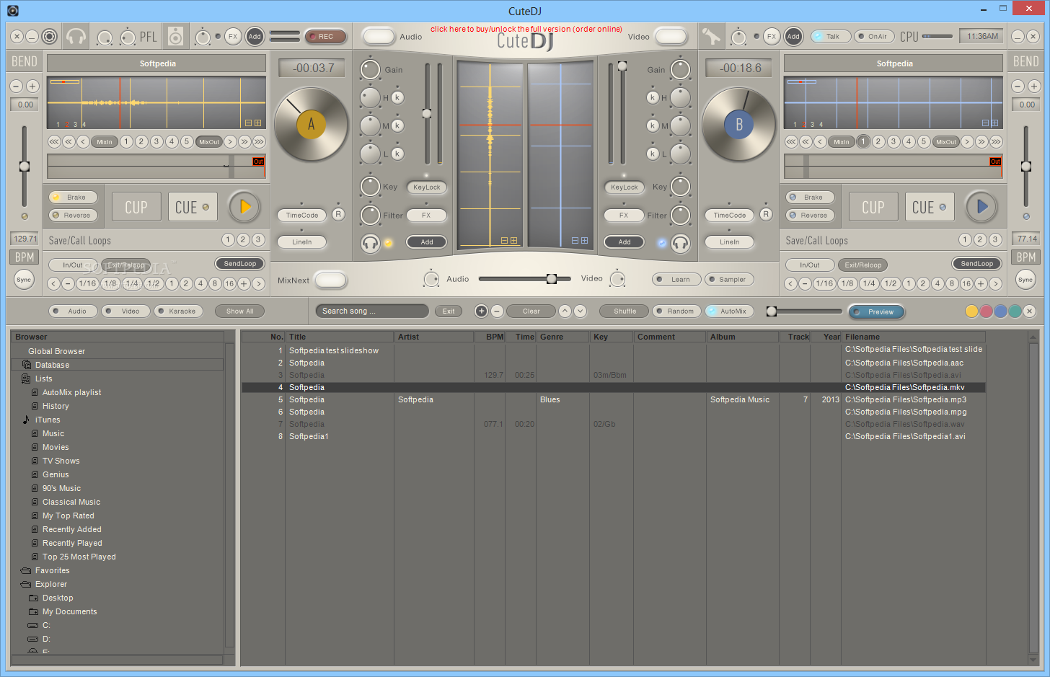Image resolution: width=1050 pixels, height=677 pixels.
Task: Click SendLoop on deck A
Action: pos(239,264)
